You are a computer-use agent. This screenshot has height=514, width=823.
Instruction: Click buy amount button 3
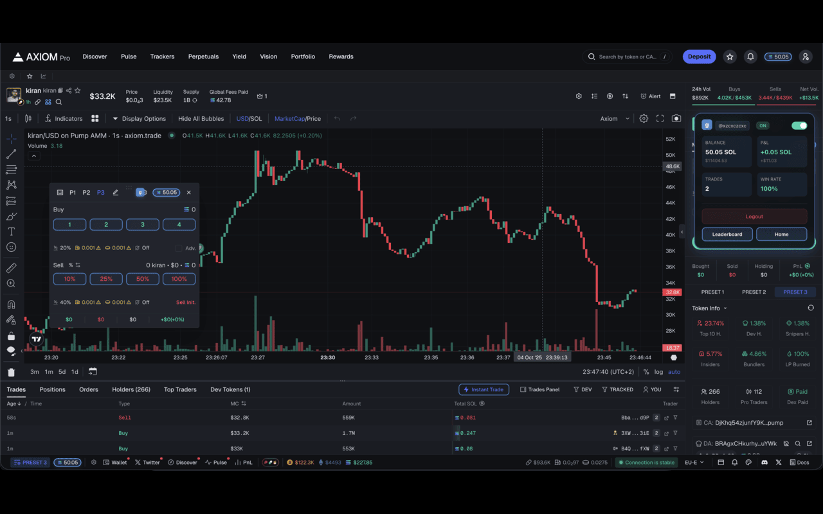[x=143, y=224]
